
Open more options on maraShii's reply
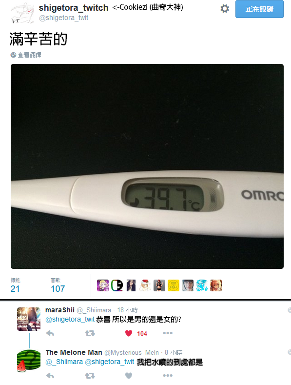(x=168, y=333)
